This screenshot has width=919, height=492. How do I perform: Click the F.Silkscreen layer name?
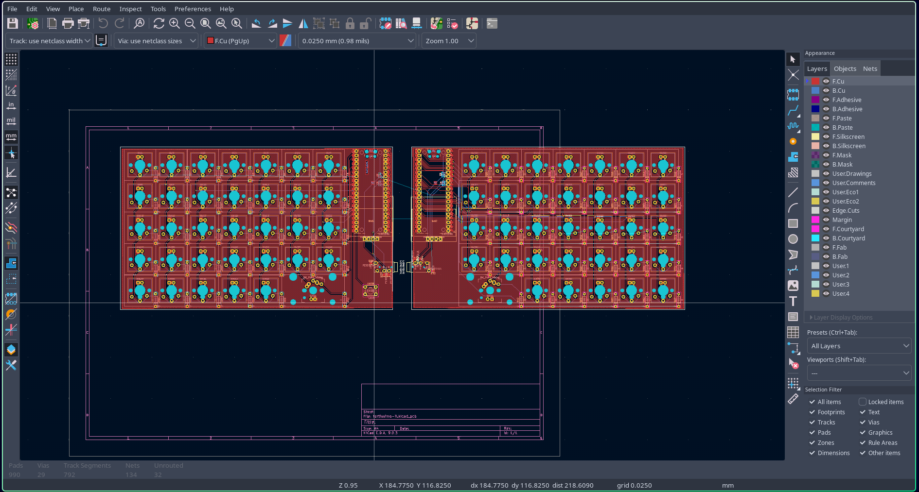tap(848, 137)
